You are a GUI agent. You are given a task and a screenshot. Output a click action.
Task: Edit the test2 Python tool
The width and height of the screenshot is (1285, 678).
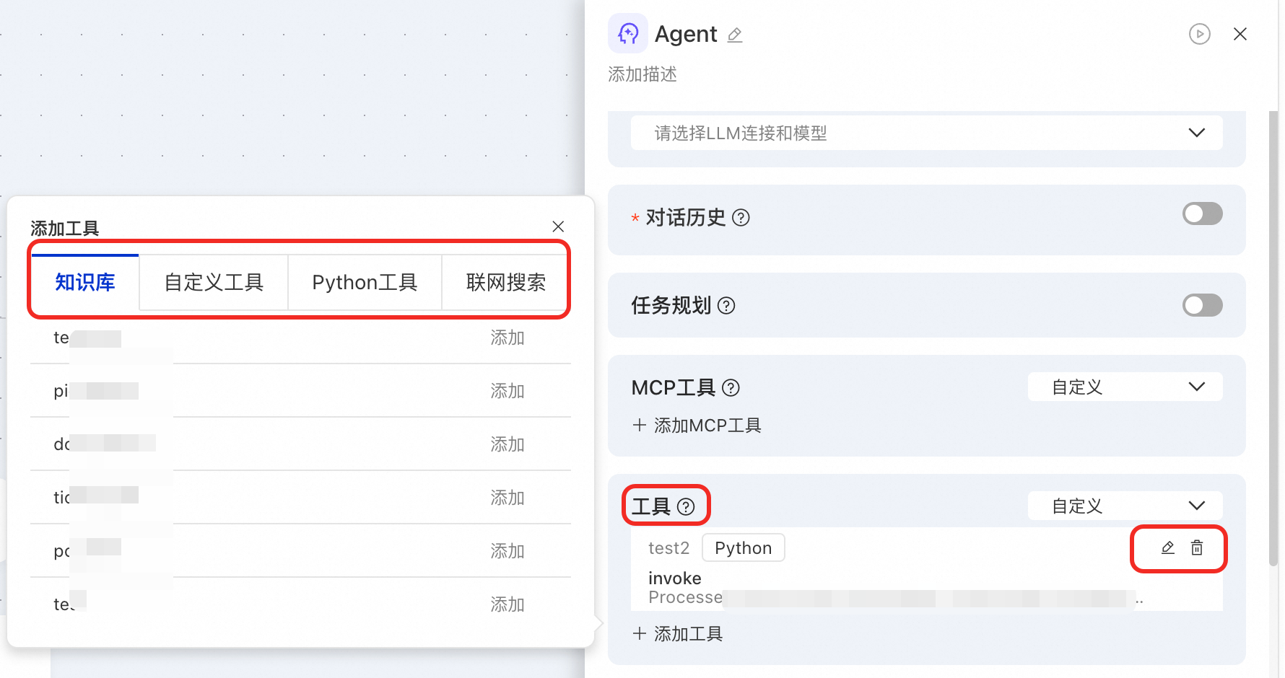pyautogui.click(x=1167, y=548)
